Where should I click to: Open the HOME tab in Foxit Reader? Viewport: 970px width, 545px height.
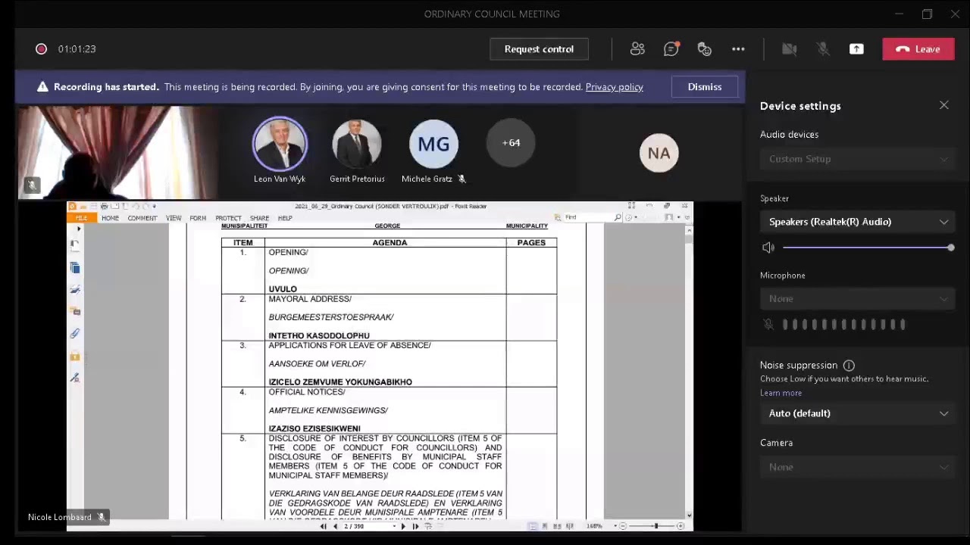[110, 218]
